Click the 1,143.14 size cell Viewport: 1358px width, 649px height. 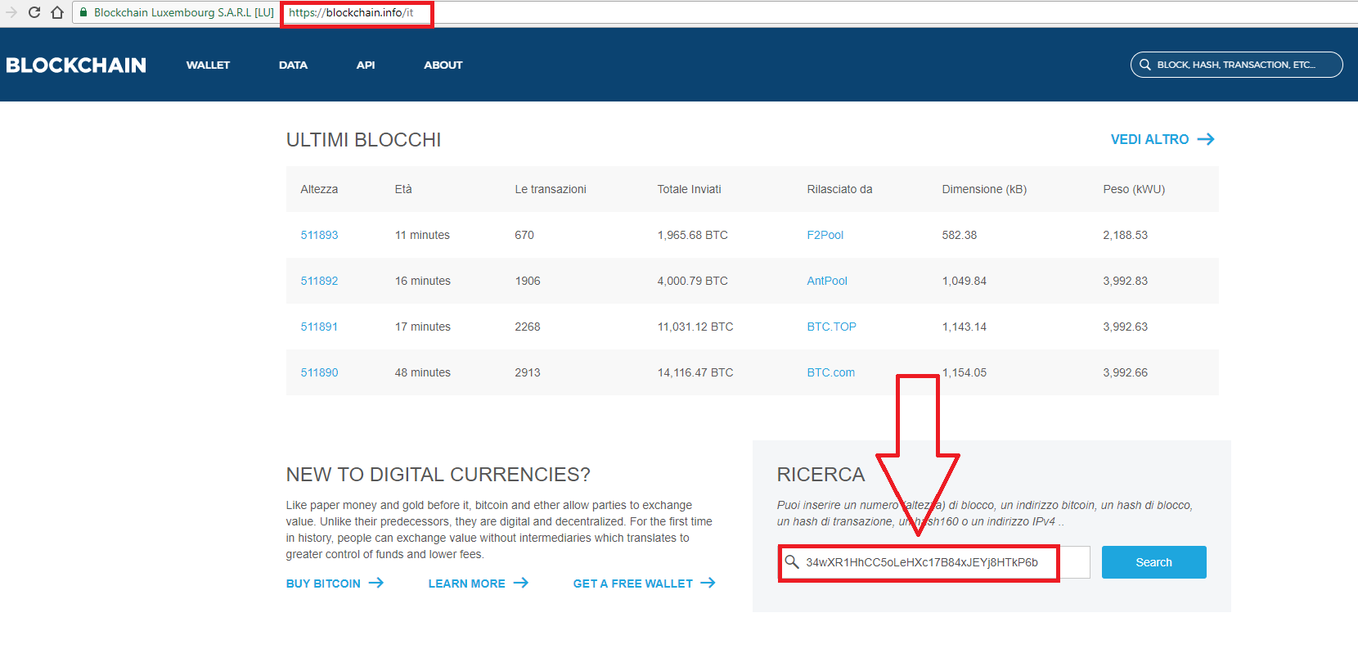(964, 327)
